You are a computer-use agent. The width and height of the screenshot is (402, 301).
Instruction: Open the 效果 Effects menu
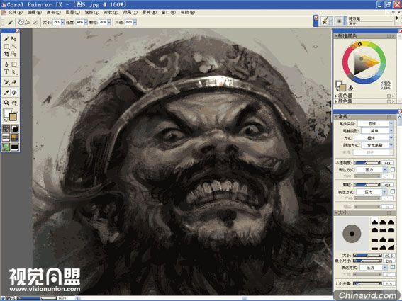coord(130,12)
